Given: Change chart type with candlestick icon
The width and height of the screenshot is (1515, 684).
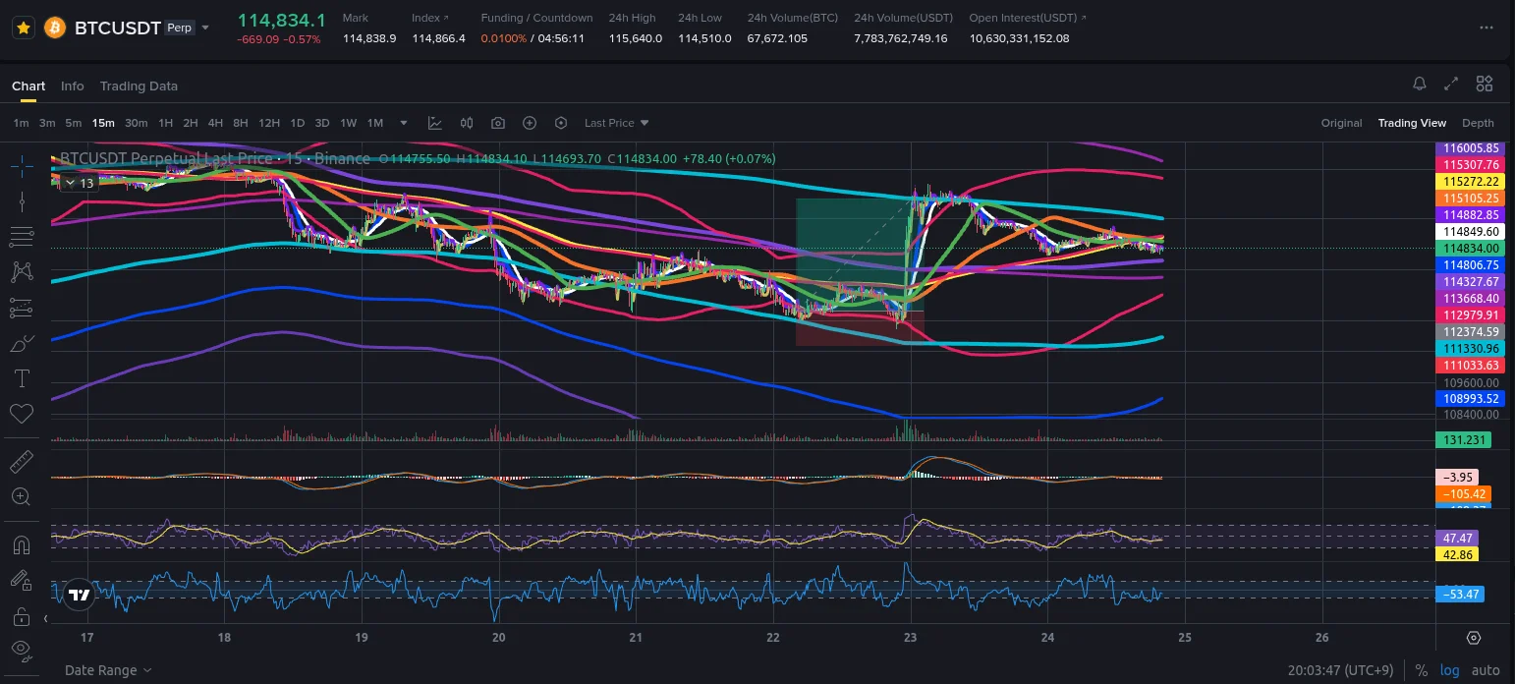Looking at the screenshot, I should point(467,123).
